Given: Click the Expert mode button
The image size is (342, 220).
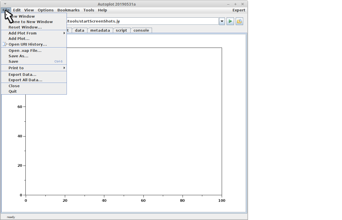Looking at the screenshot, I should [239, 10].
